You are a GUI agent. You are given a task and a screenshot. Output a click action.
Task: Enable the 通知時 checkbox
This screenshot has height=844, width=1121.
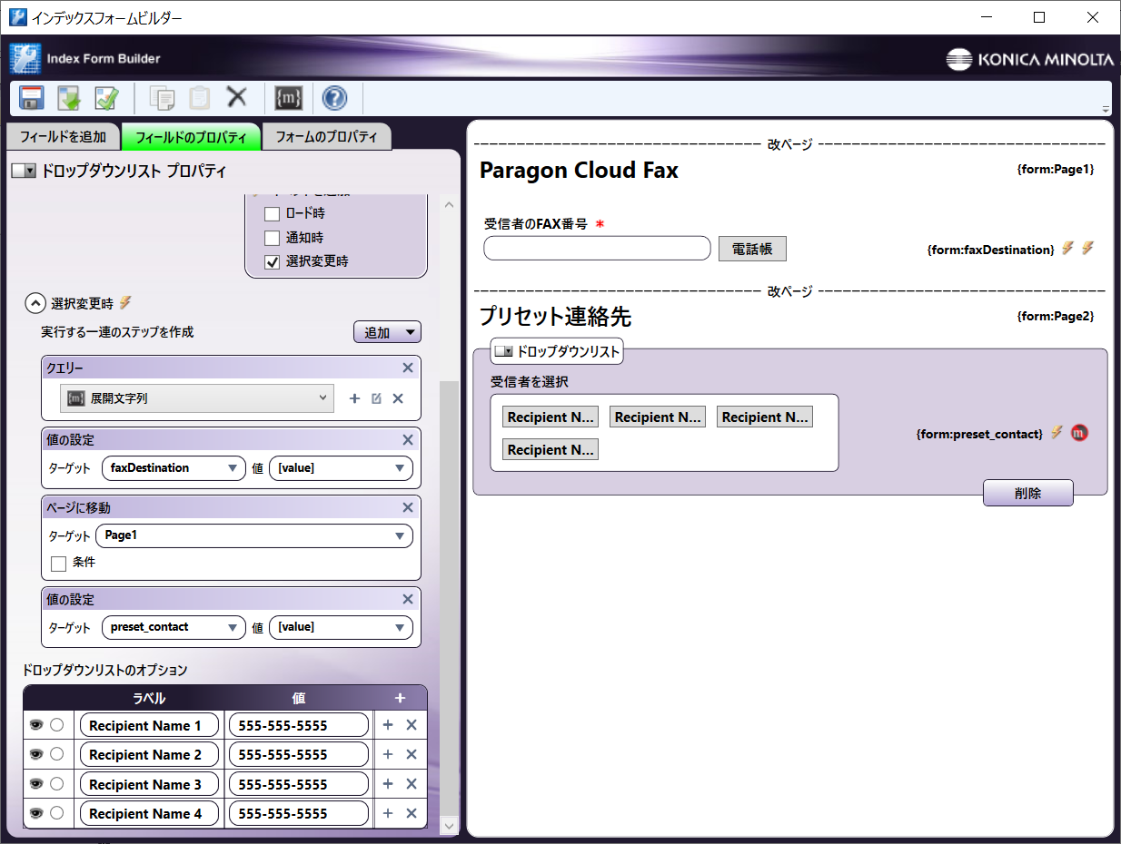[272, 238]
